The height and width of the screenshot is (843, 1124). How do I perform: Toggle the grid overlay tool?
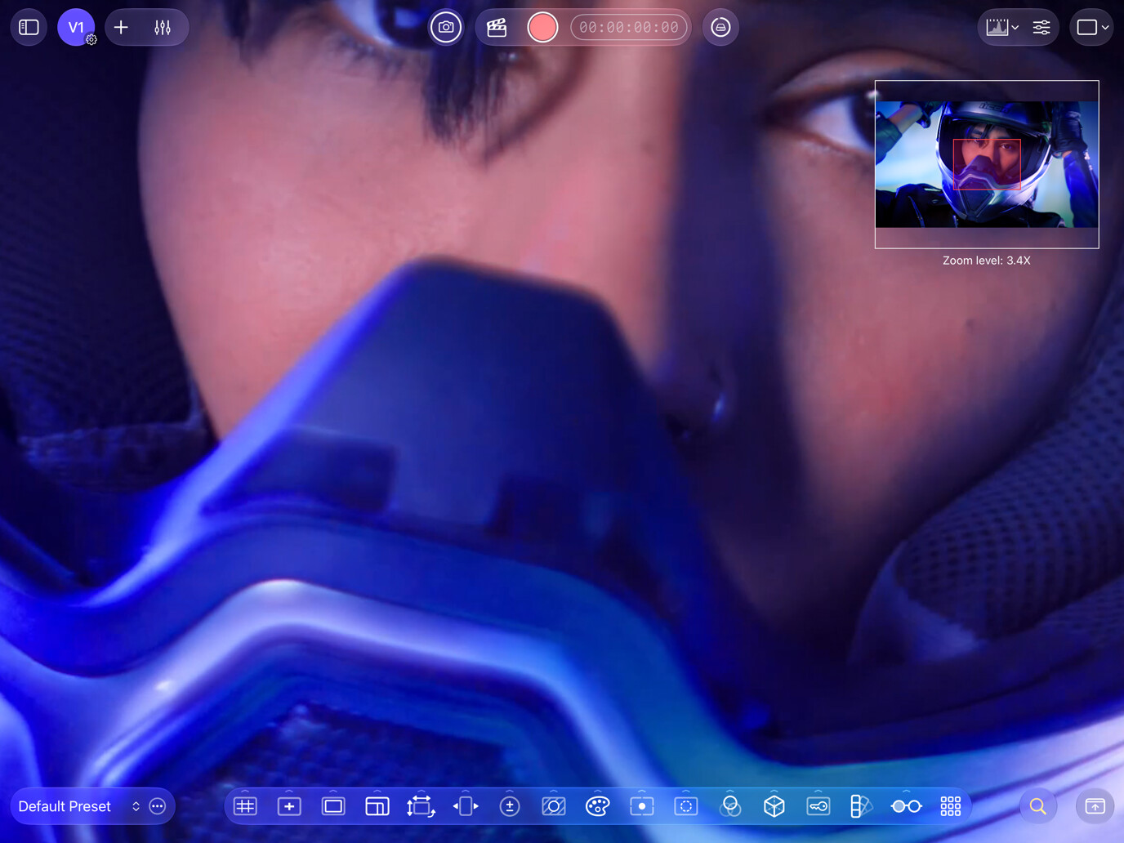[245, 806]
